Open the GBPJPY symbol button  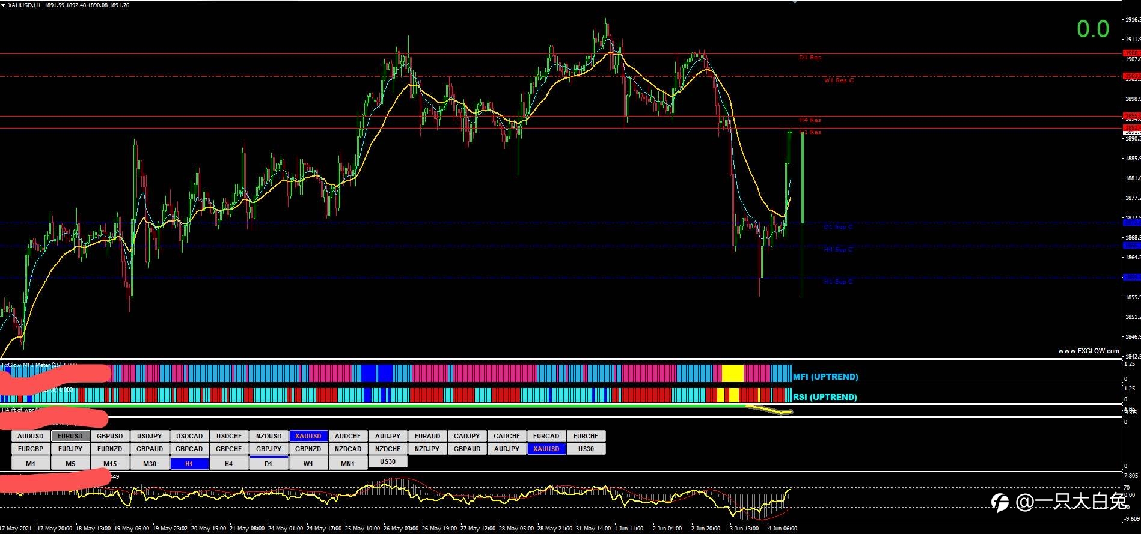(x=268, y=449)
